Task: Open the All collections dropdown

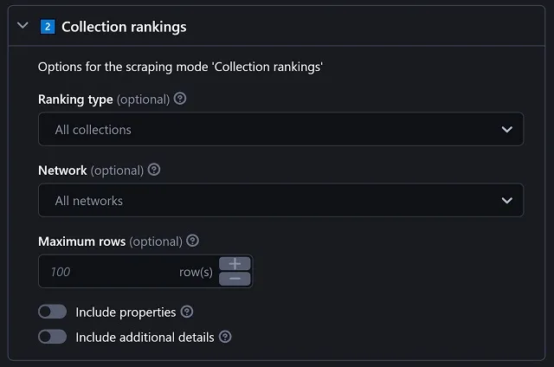Action: click(x=280, y=129)
